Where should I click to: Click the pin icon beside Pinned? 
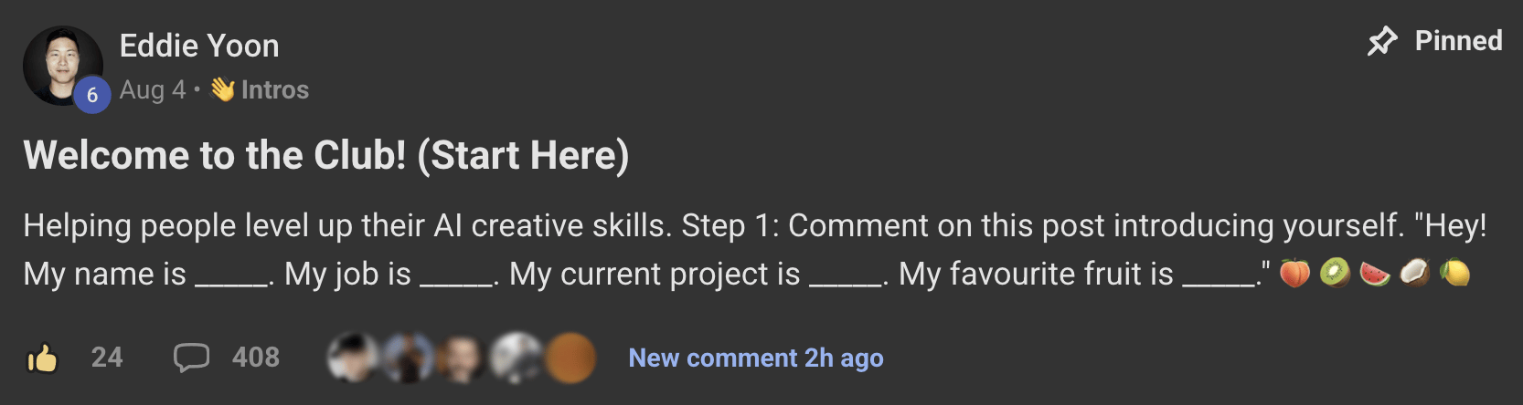click(x=1382, y=41)
